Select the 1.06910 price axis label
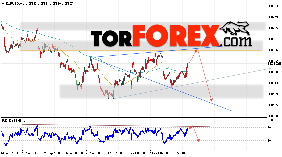Image resolution: width=282 pixels, height=157 pixels. click(274, 39)
